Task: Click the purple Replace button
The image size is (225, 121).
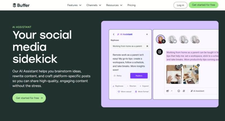Action: coord(139,76)
